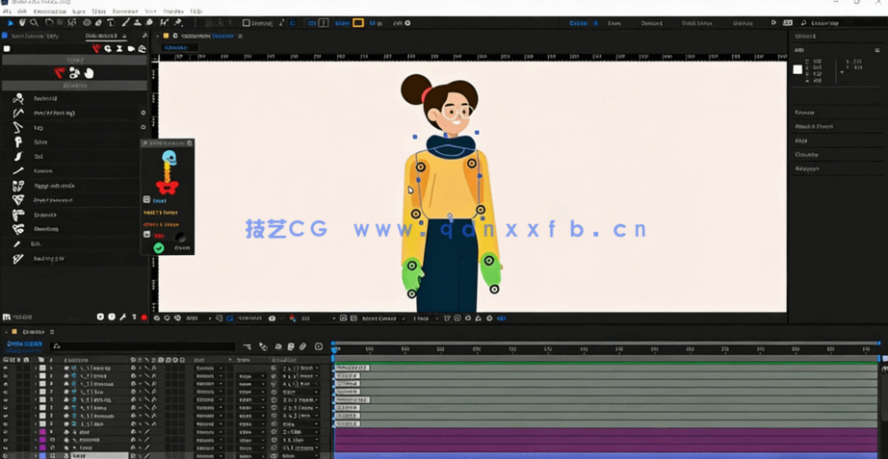Click the spine and skull graphic in floating panel
888x459 pixels.
(x=169, y=172)
